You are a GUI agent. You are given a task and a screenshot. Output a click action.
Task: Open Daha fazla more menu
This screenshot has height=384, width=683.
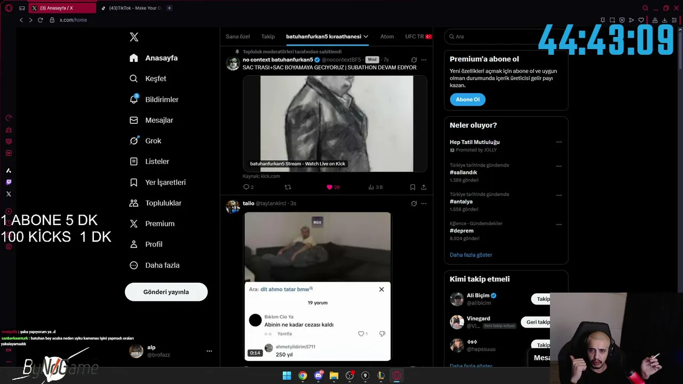(x=154, y=265)
